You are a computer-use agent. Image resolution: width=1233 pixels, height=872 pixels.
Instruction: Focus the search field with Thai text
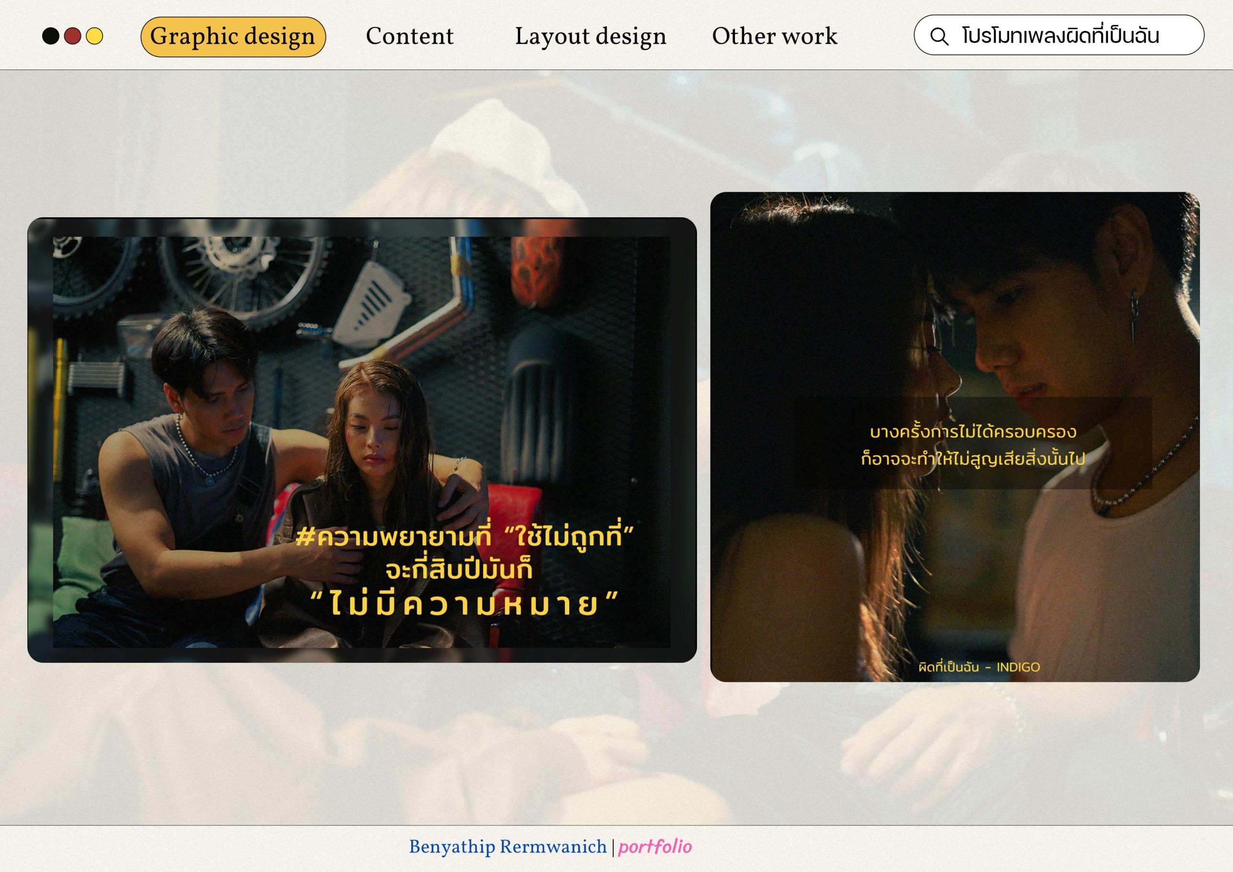(1060, 36)
